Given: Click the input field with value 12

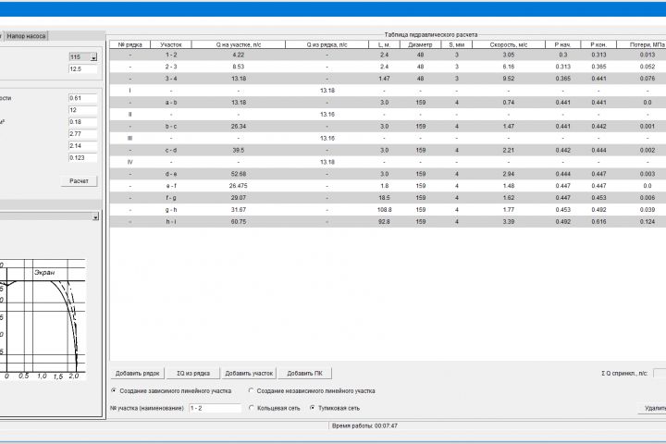Looking at the screenshot, I should click(x=83, y=110).
